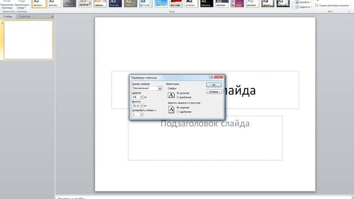Click the Ширина width input field
The width and height of the screenshot is (354, 199).
[136, 97]
